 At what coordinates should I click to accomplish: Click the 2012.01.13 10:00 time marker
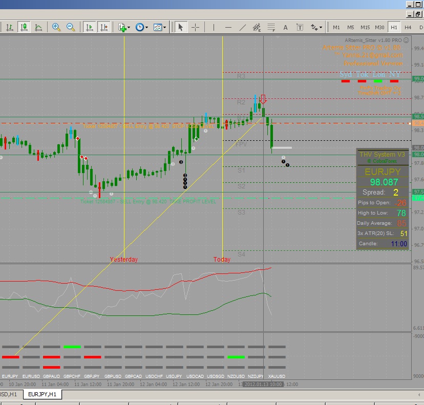tap(263, 384)
